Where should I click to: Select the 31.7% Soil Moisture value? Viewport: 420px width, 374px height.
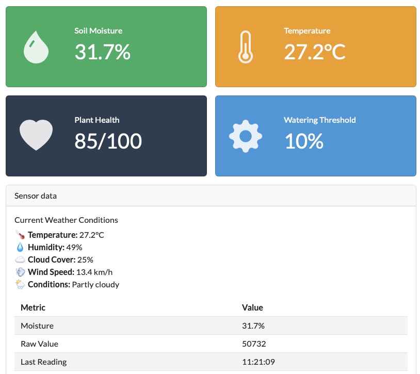102,52
